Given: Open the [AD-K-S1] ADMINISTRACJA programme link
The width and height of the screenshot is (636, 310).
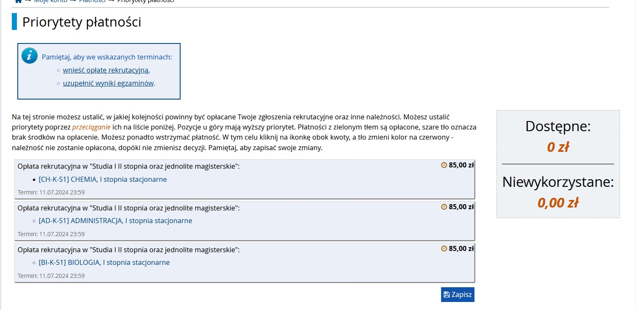Looking at the screenshot, I should [x=115, y=221].
